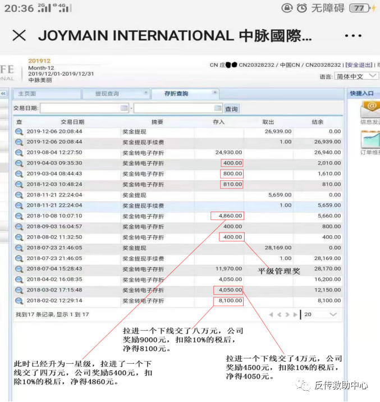Click magnifier icon for 2018-10-08 10:07:10 row
Screen dimensions: 380x402
coord(19,216)
